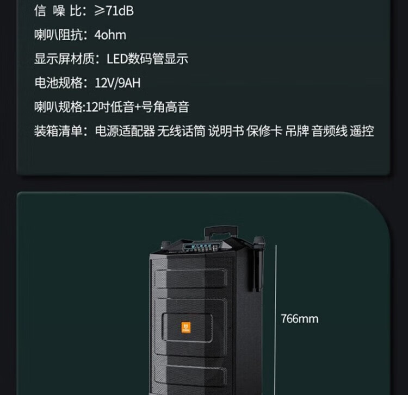This screenshot has height=395, width=408.
Task: Click the 喇叭规格 12吋低音 line
Action: [x=112, y=107]
